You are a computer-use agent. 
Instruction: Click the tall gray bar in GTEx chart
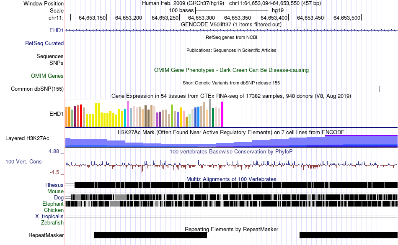pos(210,113)
